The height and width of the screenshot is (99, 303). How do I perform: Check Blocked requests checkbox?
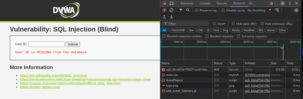[207, 36]
